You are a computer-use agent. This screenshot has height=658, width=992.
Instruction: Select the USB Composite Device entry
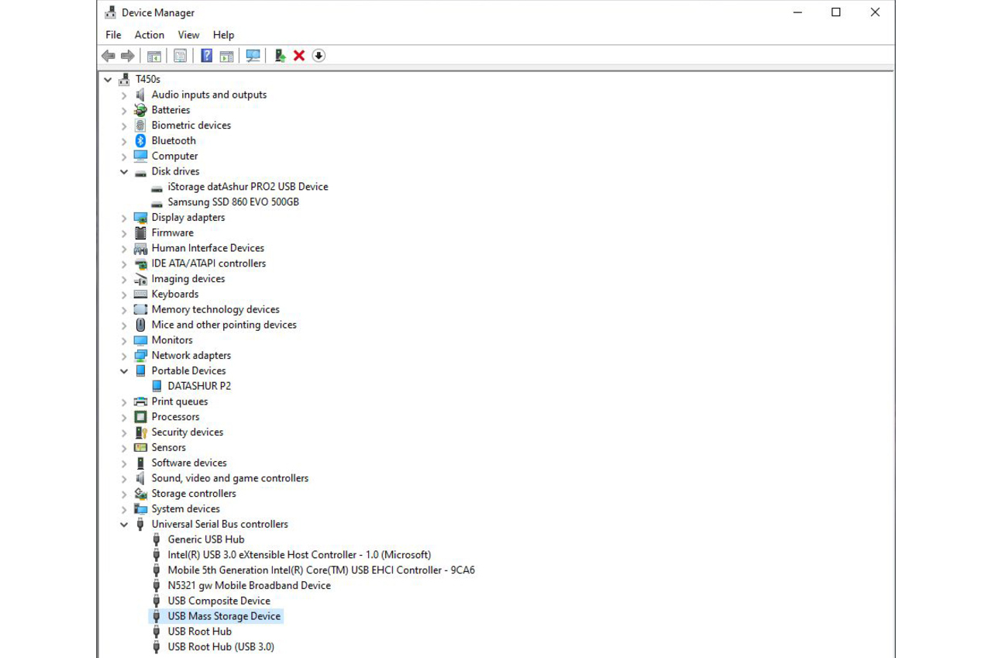[219, 601]
